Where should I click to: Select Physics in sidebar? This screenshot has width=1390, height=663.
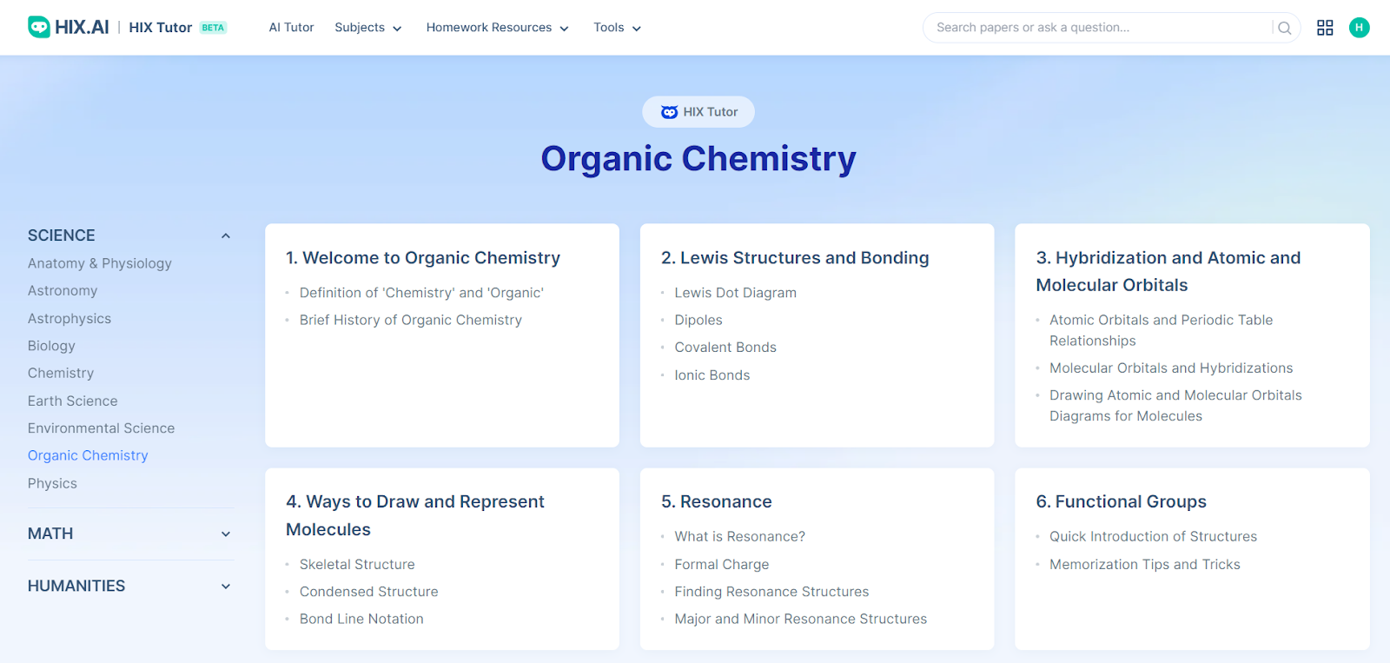tap(52, 484)
